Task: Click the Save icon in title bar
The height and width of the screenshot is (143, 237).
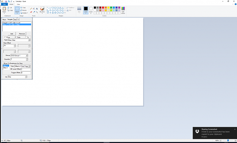Action: point(6,2)
